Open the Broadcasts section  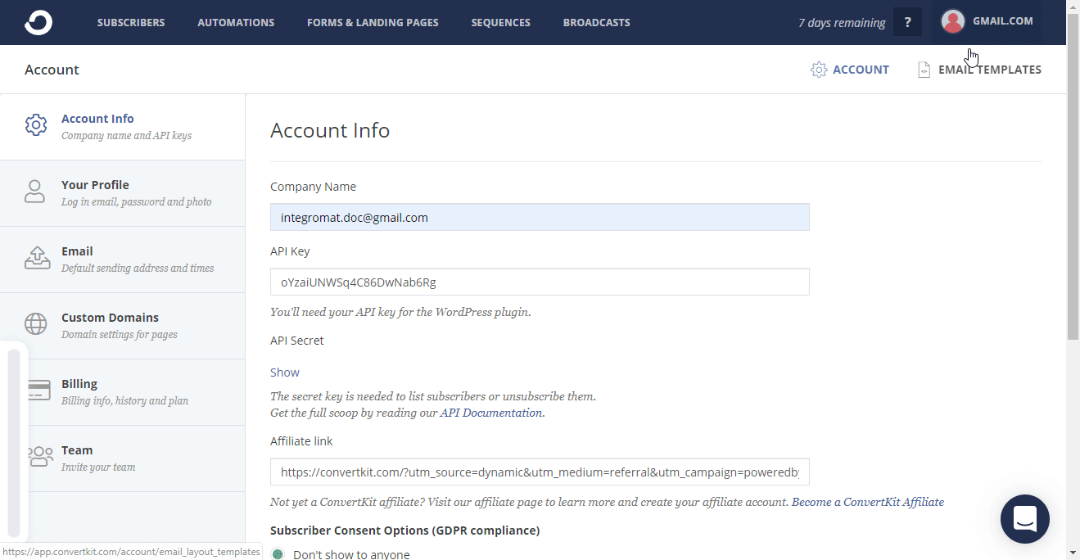coord(596,23)
